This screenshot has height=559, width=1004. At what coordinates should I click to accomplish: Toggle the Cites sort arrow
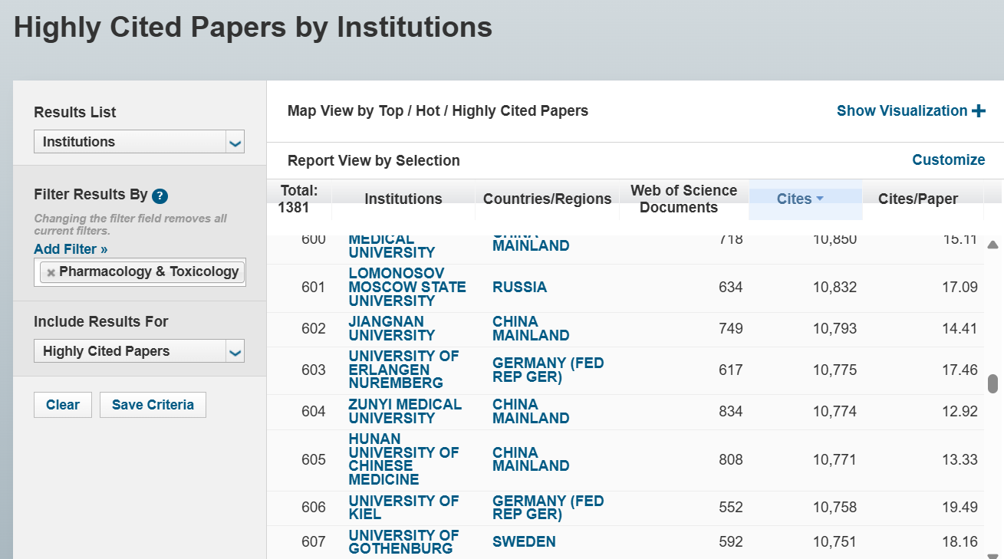click(820, 199)
